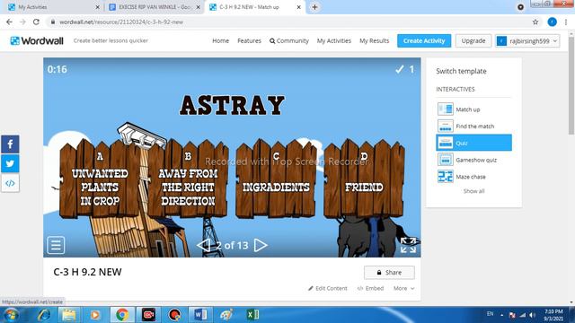Go back in browser

(x=9, y=22)
